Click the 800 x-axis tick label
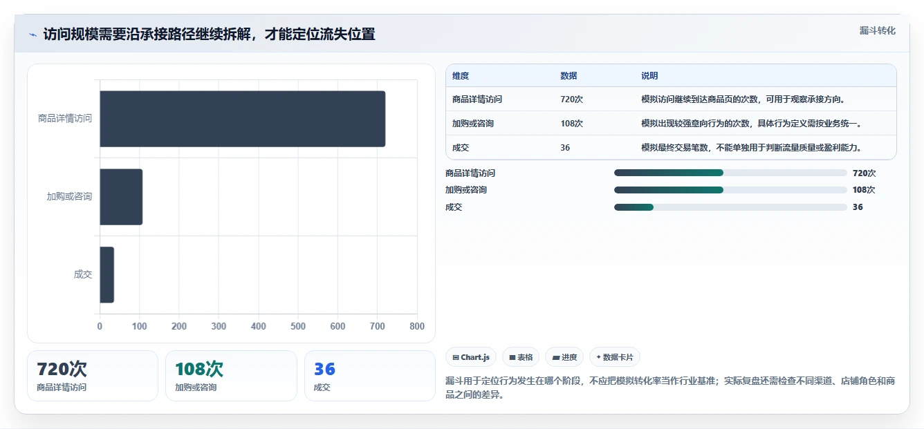The width and height of the screenshot is (924, 429). click(417, 326)
